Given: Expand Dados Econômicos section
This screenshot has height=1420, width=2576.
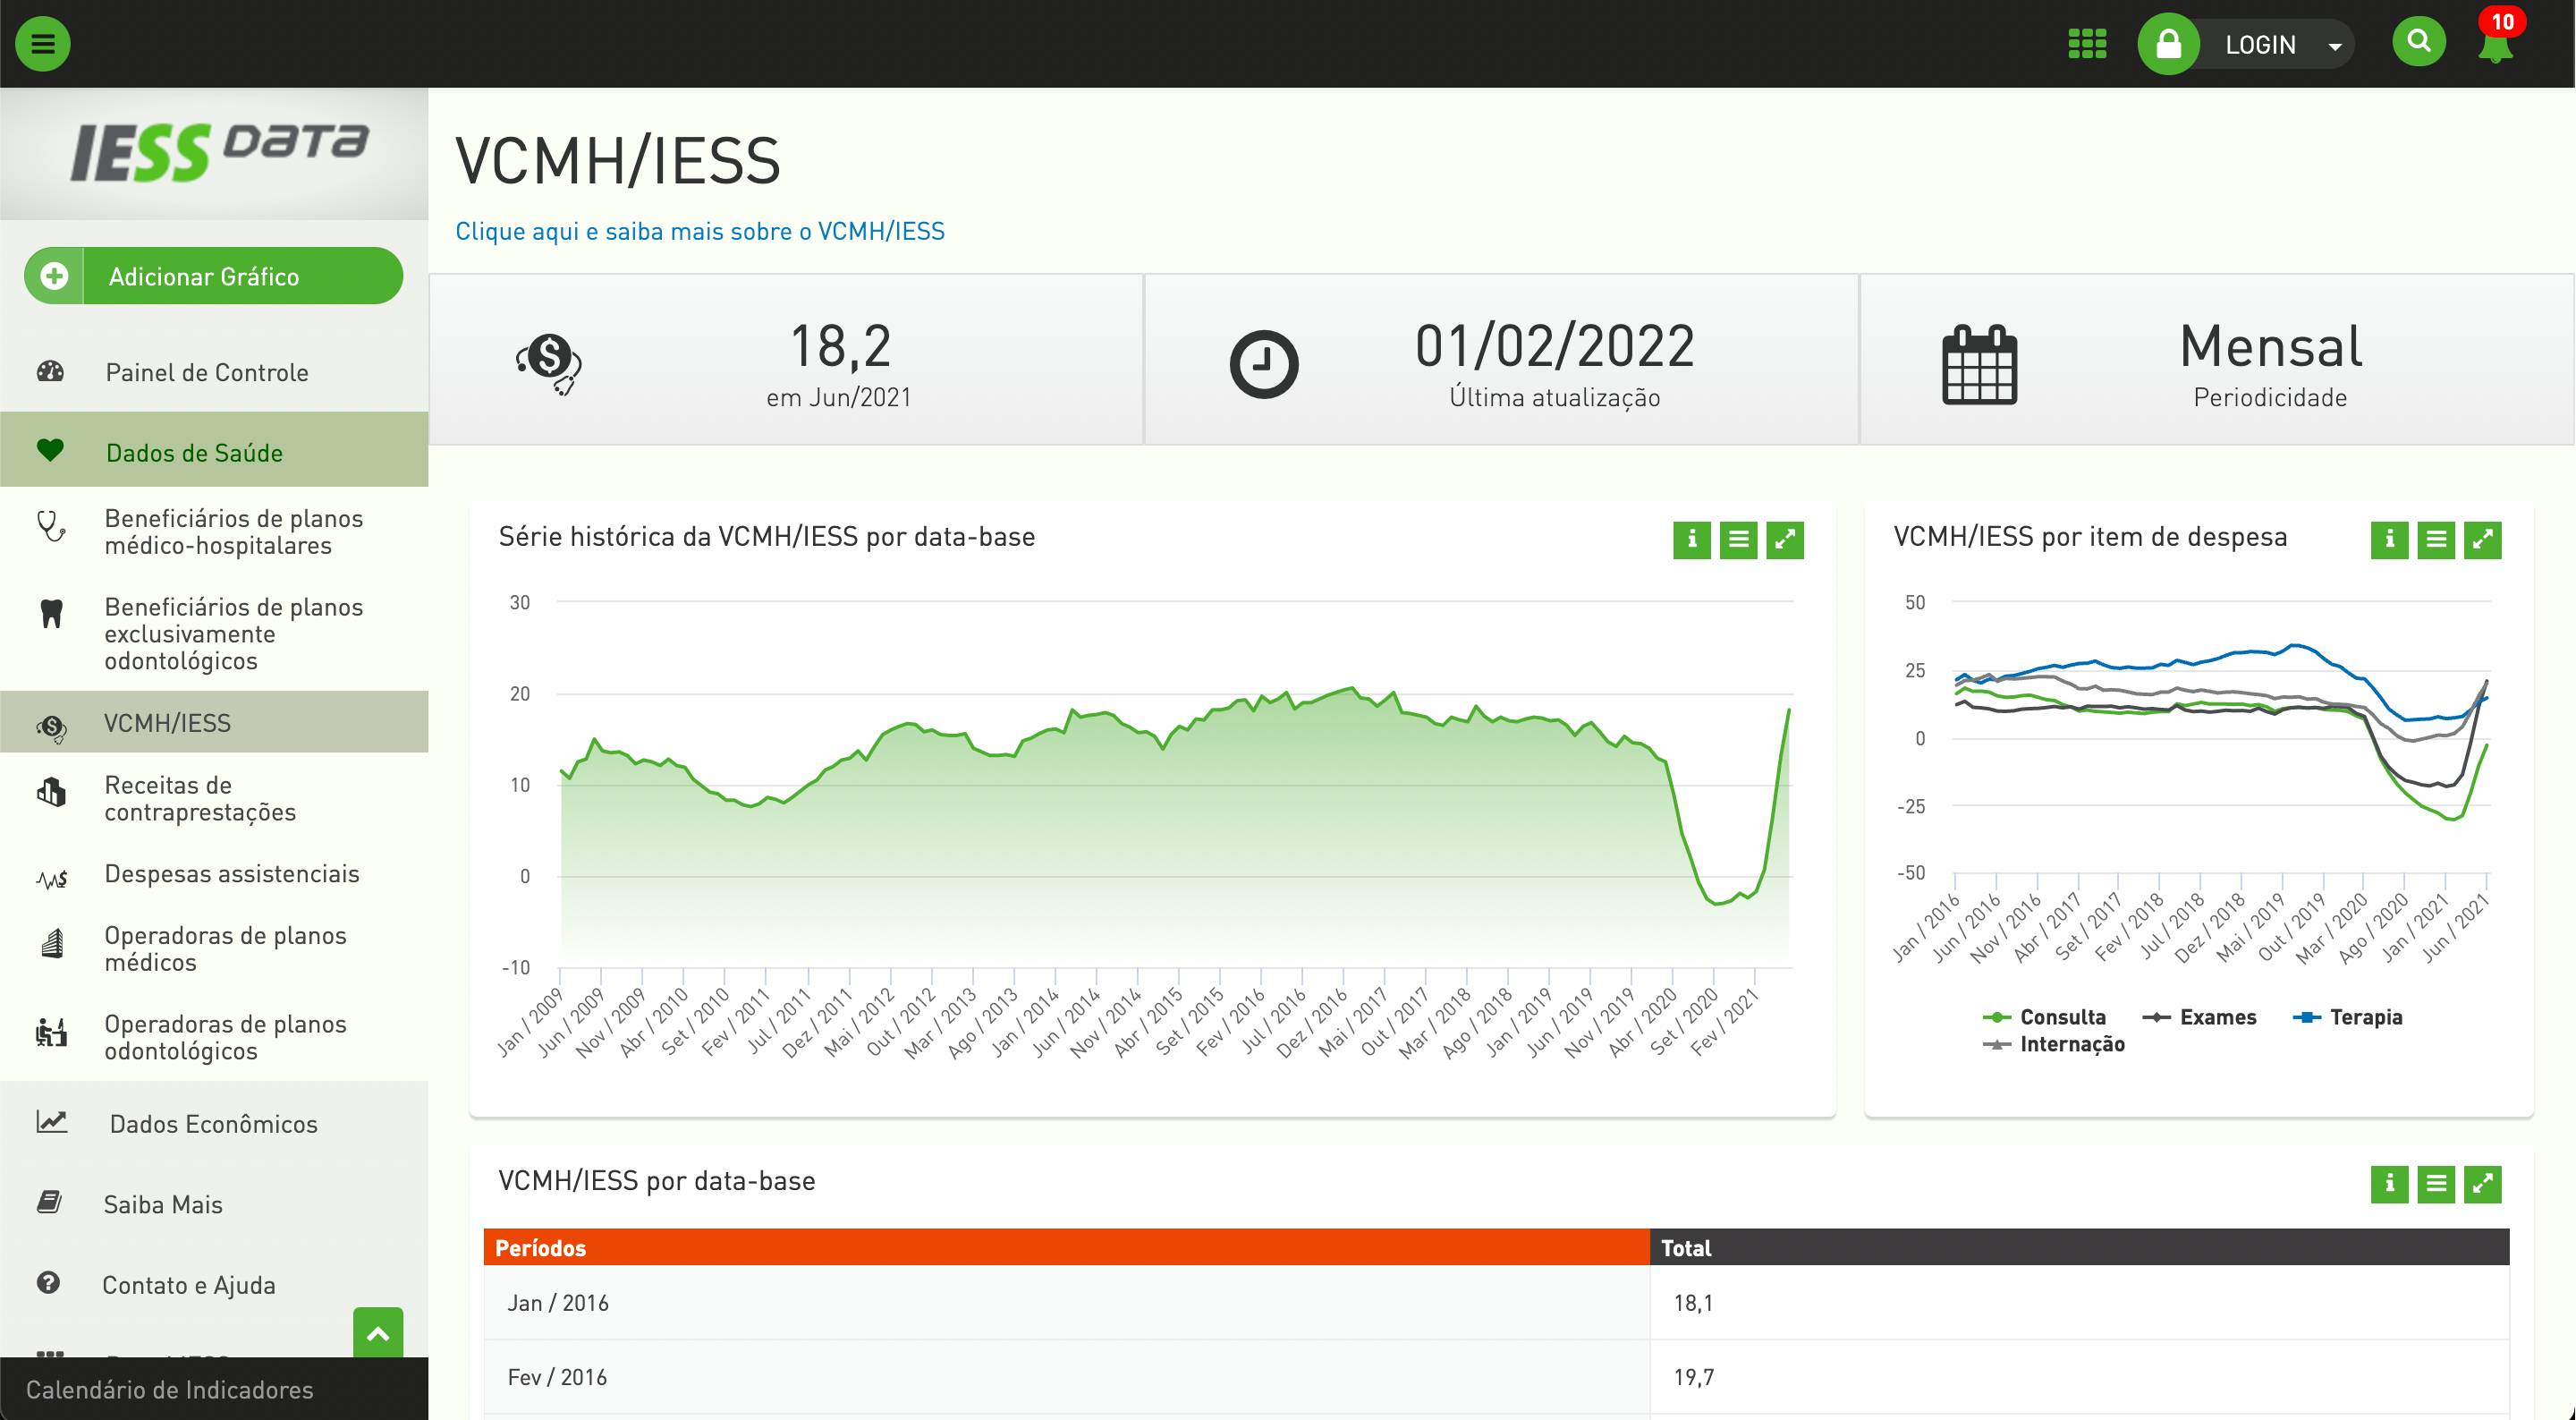Looking at the screenshot, I should 214,1124.
